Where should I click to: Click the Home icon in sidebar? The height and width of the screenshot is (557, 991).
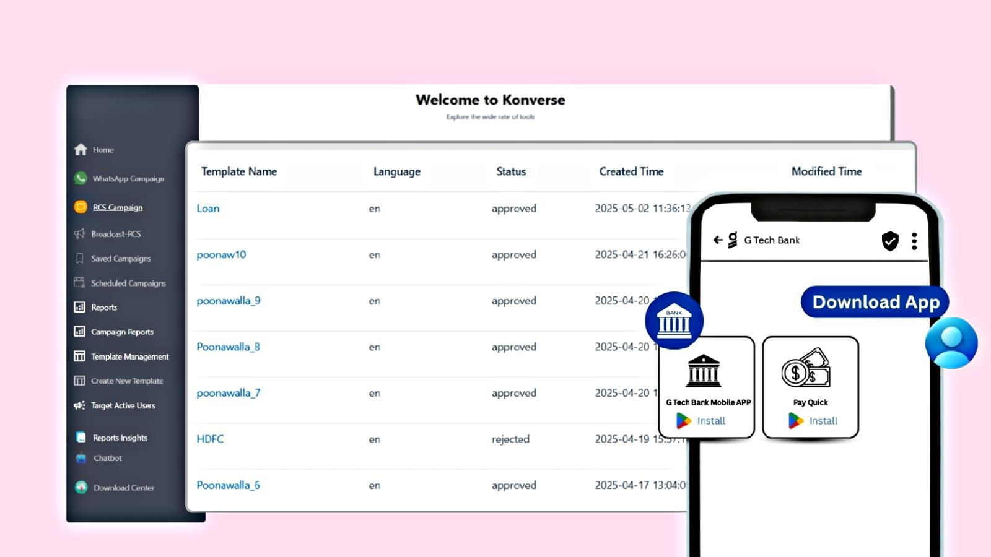[x=81, y=150]
